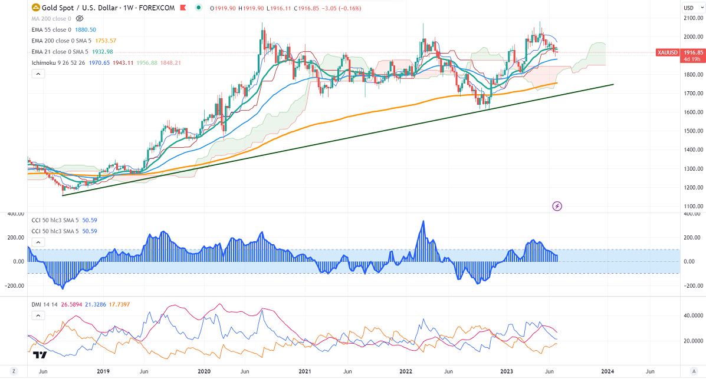Click the XAUUSD price tag on the axis
The height and width of the screenshot is (379, 706).
point(668,52)
